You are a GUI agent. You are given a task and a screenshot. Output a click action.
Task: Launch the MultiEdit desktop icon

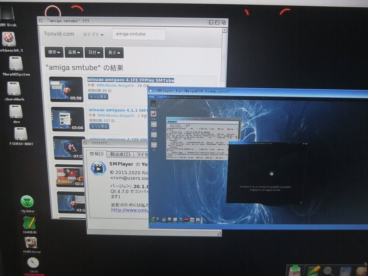(x=30, y=223)
